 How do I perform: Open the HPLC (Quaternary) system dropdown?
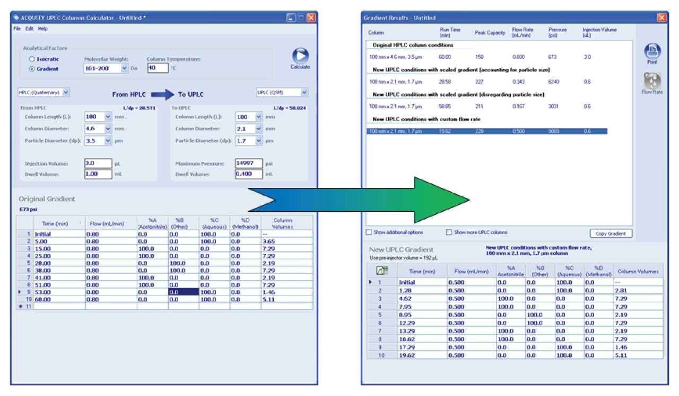pos(66,92)
